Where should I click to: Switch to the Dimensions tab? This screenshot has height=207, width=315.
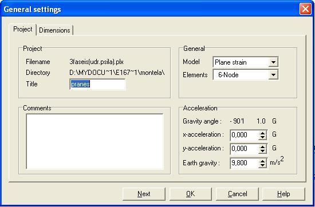click(x=54, y=30)
